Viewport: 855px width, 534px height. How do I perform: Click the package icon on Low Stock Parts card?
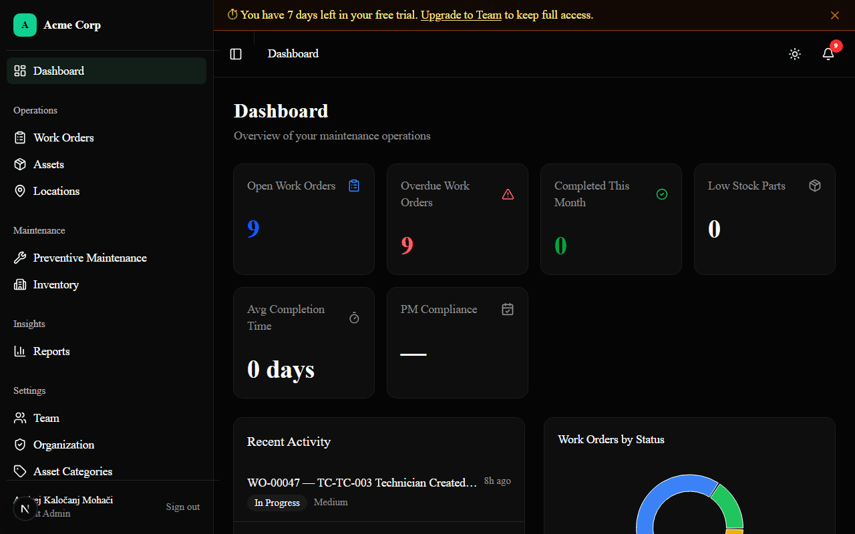(815, 186)
